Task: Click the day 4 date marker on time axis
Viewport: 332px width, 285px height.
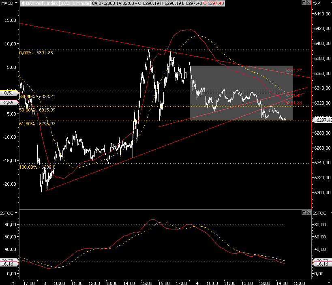Action: (197, 283)
